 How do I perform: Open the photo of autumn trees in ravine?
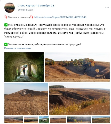point(77,67)
